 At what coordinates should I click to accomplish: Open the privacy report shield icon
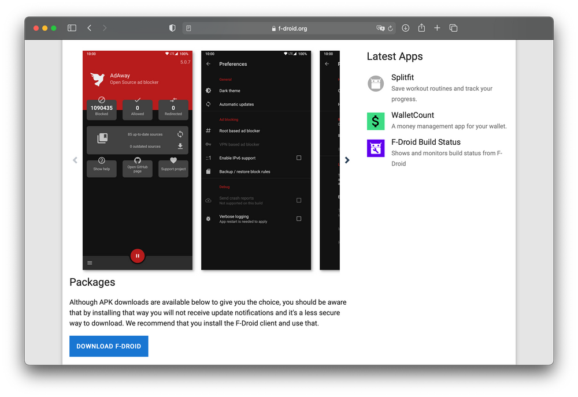pyautogui.click(x=172, y=28)
